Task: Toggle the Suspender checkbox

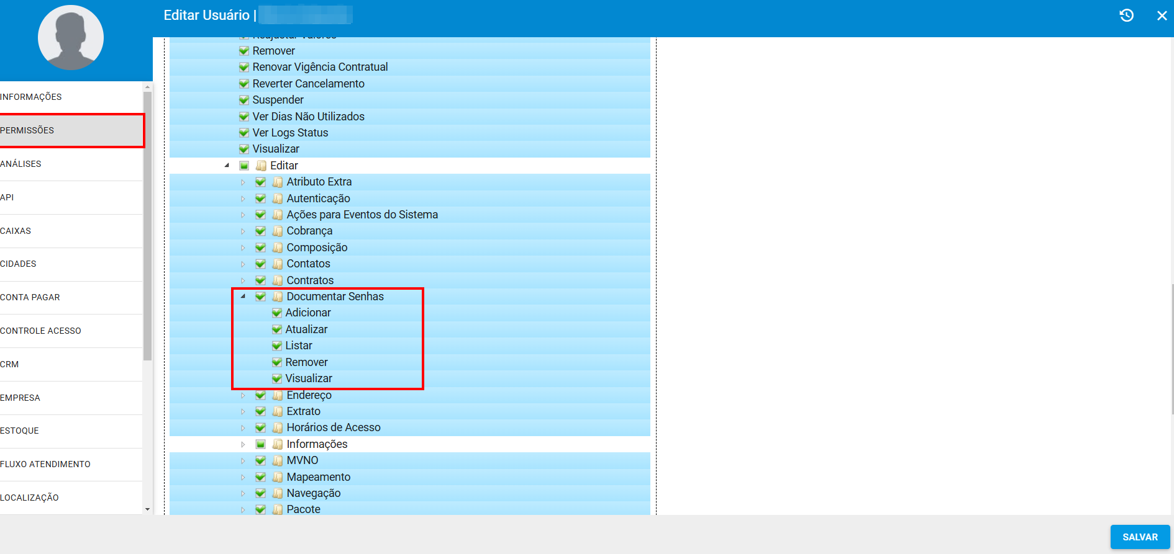Action: pyautogui.click(x=244, y=100)
